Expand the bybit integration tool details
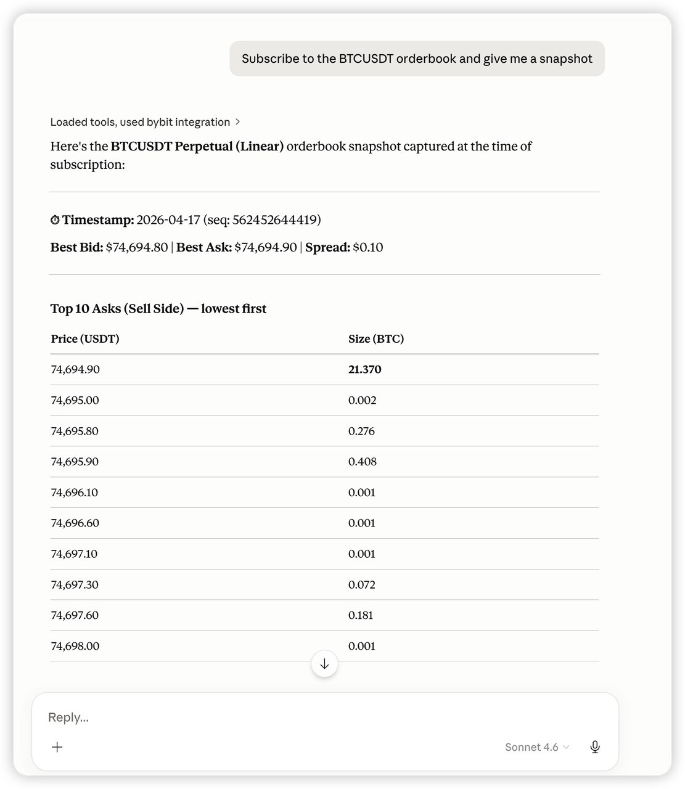 tap(144, 121)
